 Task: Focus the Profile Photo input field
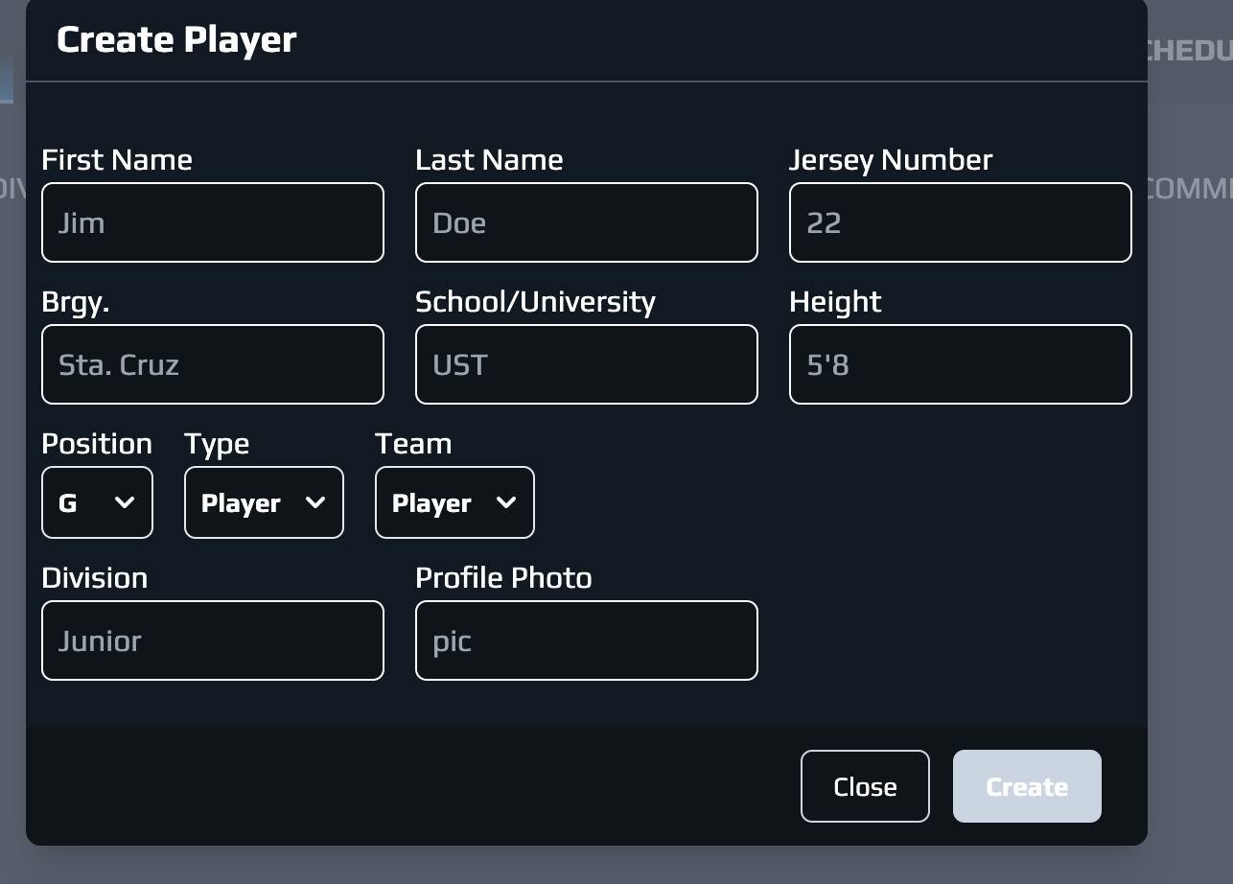coord(586,640)
